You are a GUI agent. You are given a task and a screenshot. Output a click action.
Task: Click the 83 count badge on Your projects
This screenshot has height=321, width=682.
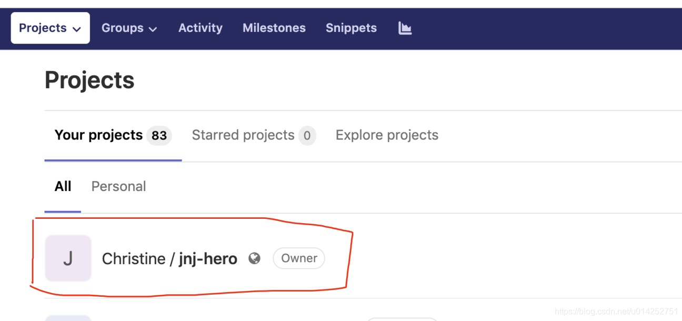click(159, 136)
